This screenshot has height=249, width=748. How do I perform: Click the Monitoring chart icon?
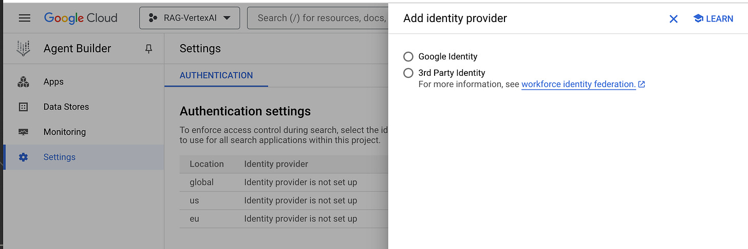coord(23,132)
